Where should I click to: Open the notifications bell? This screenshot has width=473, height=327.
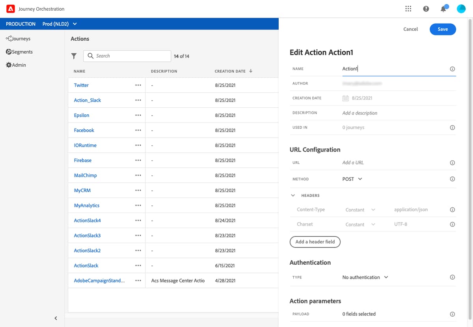(x=443, y=8)
